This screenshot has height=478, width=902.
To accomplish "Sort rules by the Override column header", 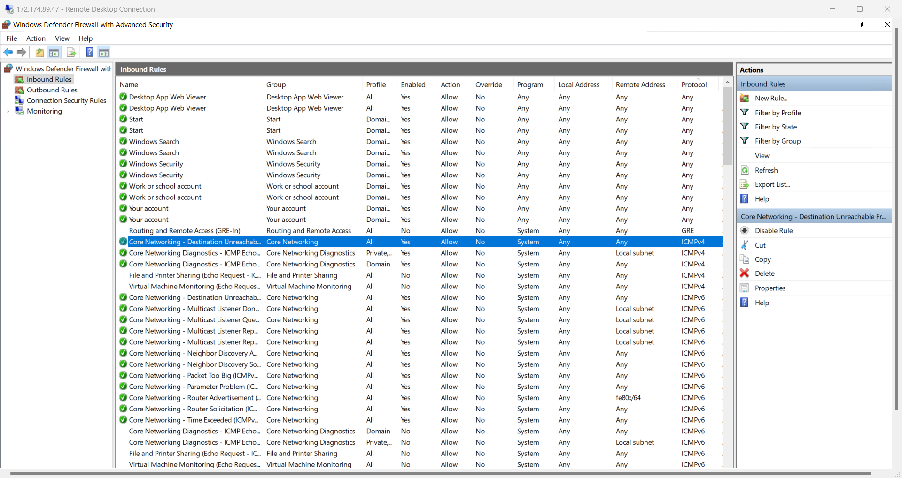I will click(492, 84).
